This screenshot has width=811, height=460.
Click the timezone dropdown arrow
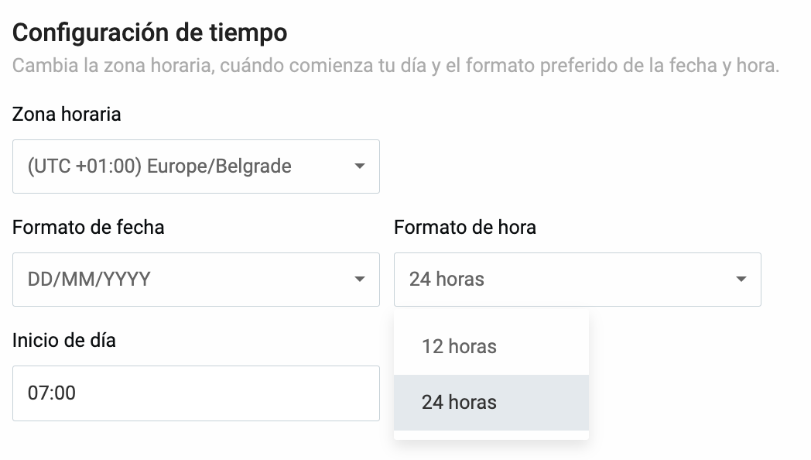(x=361, y=166)
